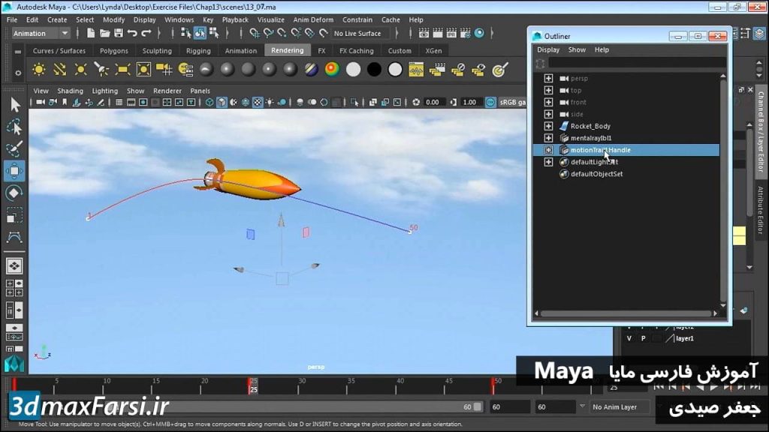This screenshot has height=432, width=769.
Task: Select defaultObjectSet in the Outliner
Action: coord(596,174)
